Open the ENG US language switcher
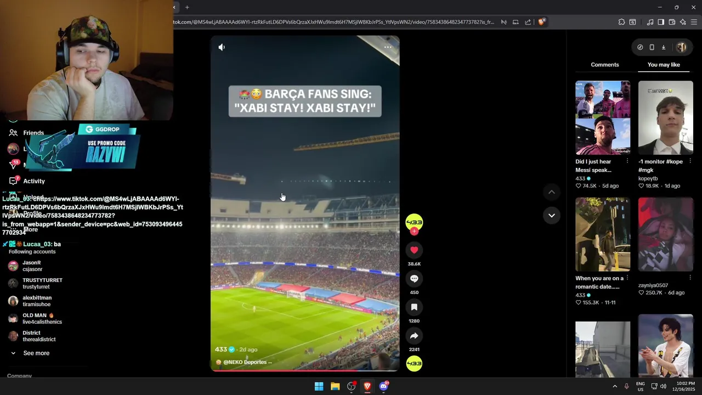 [x=640, y=386]
